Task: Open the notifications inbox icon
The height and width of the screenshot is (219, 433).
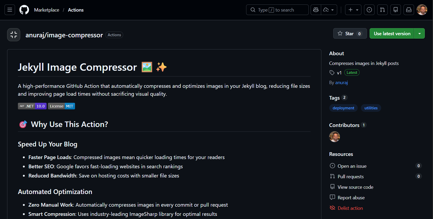Action: pyautogui.click(x=409, y=10)
